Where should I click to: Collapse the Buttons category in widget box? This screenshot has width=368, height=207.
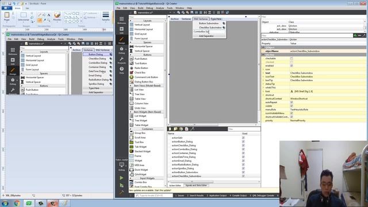[x=131, y=55]
